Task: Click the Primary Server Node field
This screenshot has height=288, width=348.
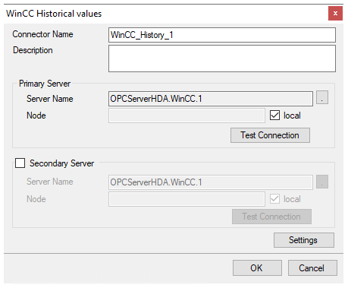Action: point(187,116)
